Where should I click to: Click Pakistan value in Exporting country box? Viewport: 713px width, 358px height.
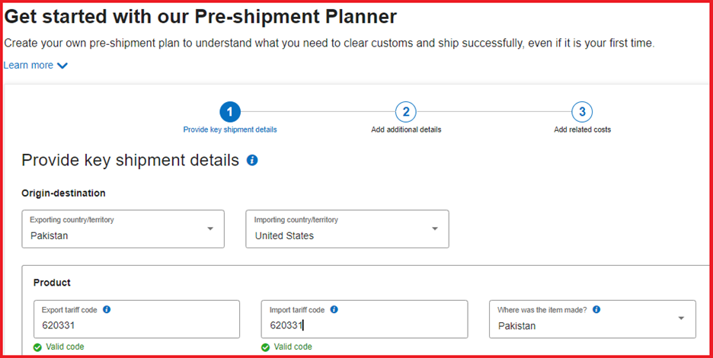pyautogui.click(x=49, y=235)
